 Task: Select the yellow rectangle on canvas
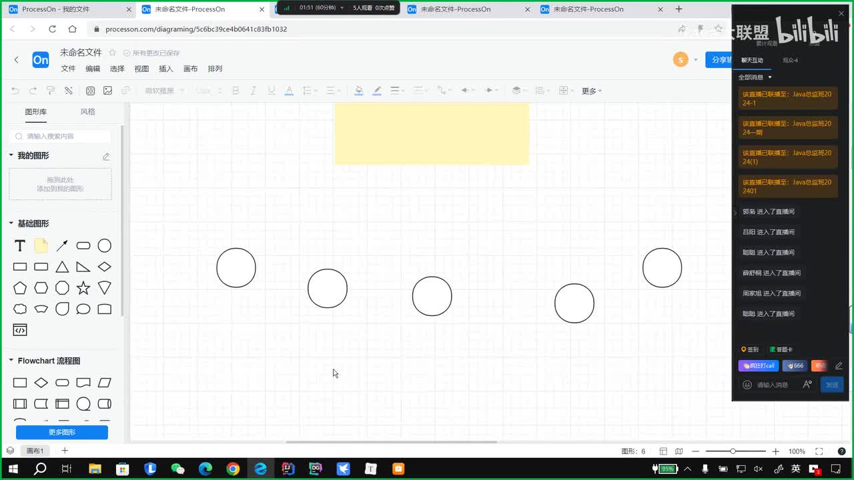click(432, 133)
